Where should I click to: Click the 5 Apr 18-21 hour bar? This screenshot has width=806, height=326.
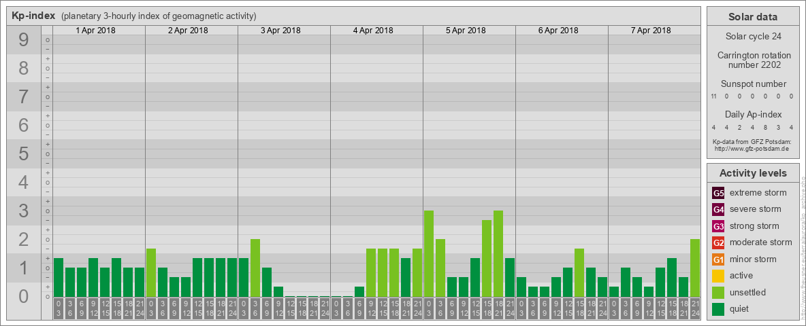click(498, 254)
